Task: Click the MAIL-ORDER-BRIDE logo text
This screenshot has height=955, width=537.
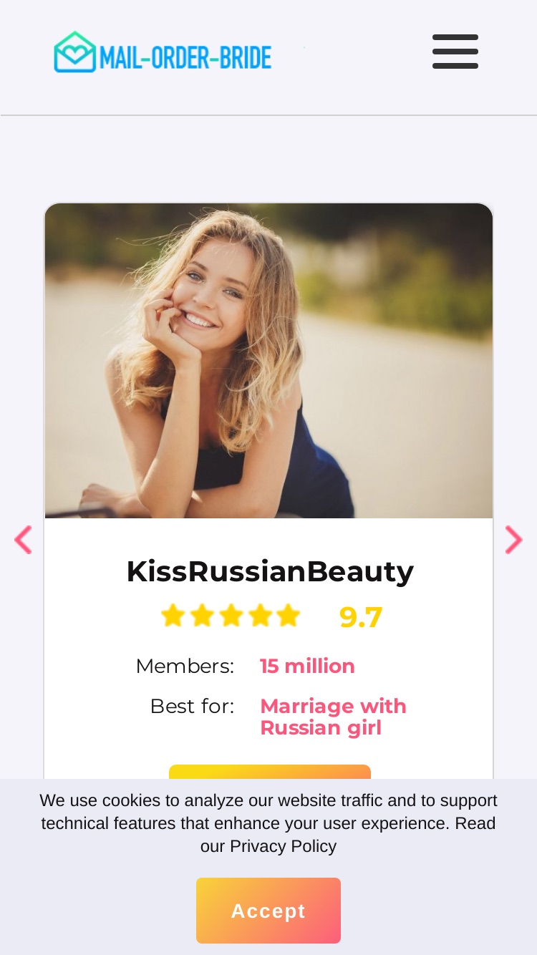Action: (185, 57)
